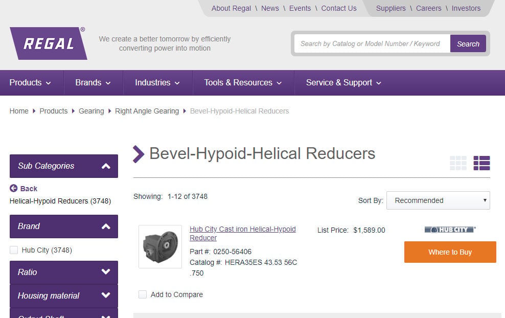The image size is (505, 318).
Task: Open the reducer product thumbnail
Action: (160, 246)
